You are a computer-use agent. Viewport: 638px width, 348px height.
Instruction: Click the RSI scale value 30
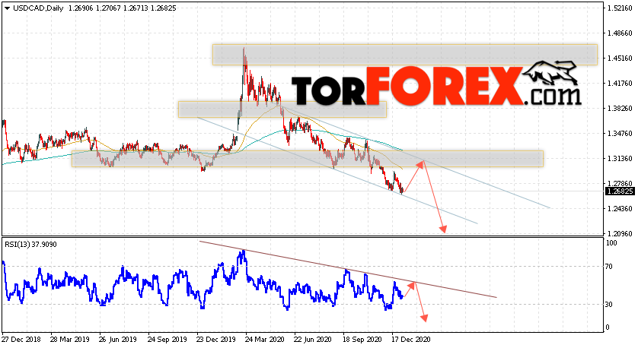coord(609,305)
